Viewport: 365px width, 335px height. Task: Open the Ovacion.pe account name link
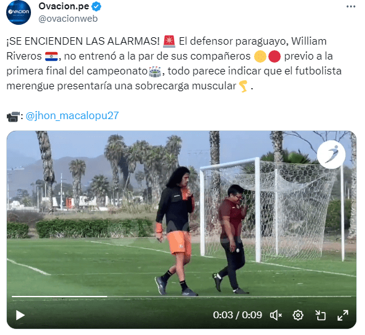click(x=64, y=6)
